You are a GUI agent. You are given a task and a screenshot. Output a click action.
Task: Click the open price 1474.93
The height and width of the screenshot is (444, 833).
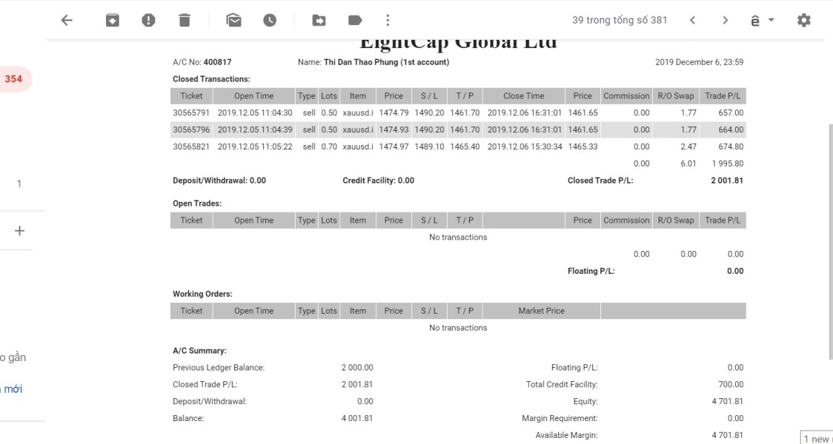coord(394,129)
